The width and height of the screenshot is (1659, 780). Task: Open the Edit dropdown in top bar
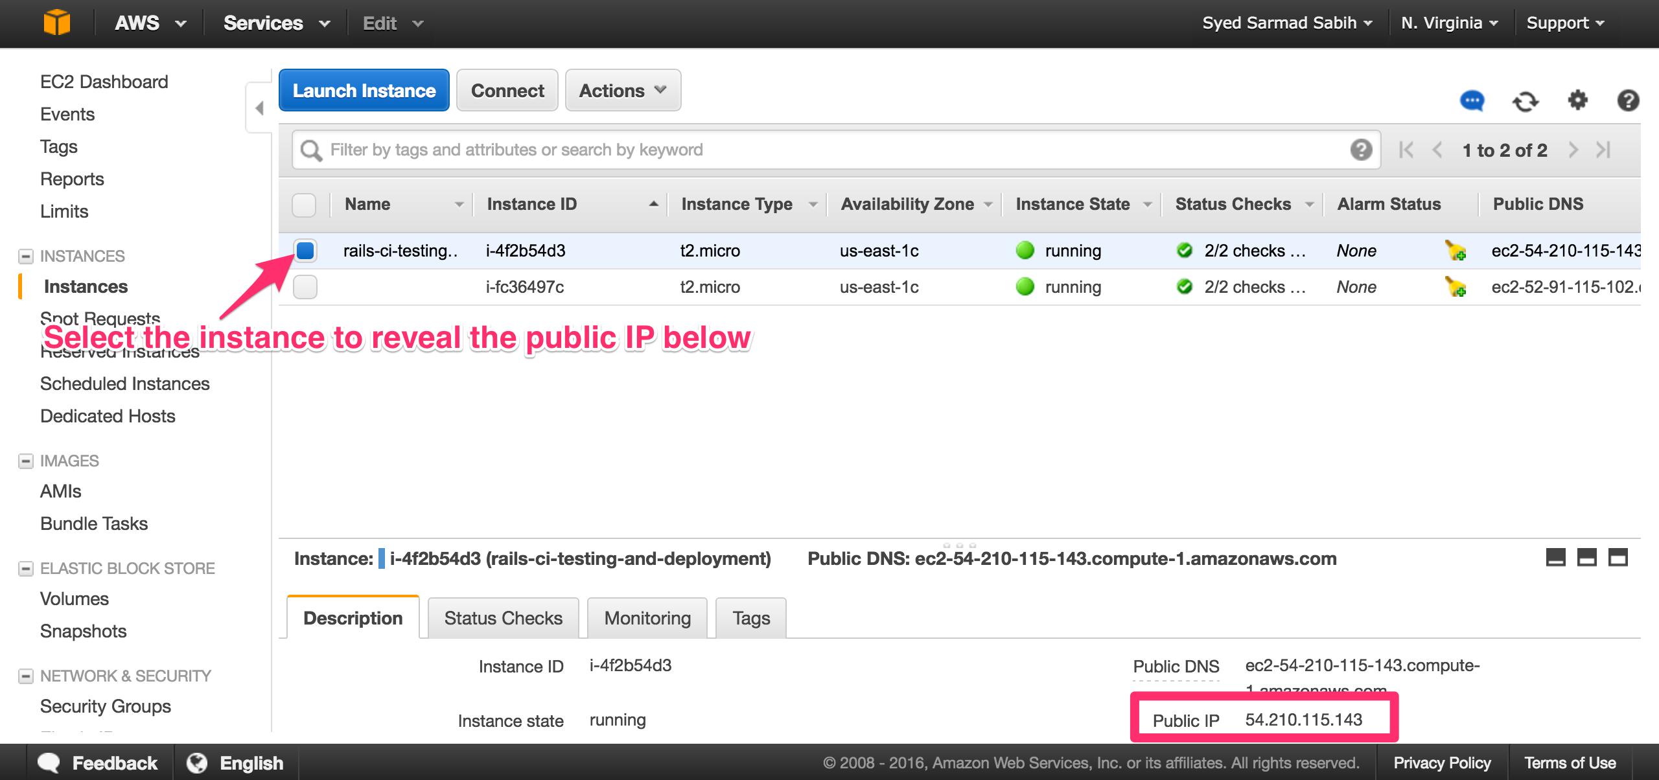click(393, 23)
